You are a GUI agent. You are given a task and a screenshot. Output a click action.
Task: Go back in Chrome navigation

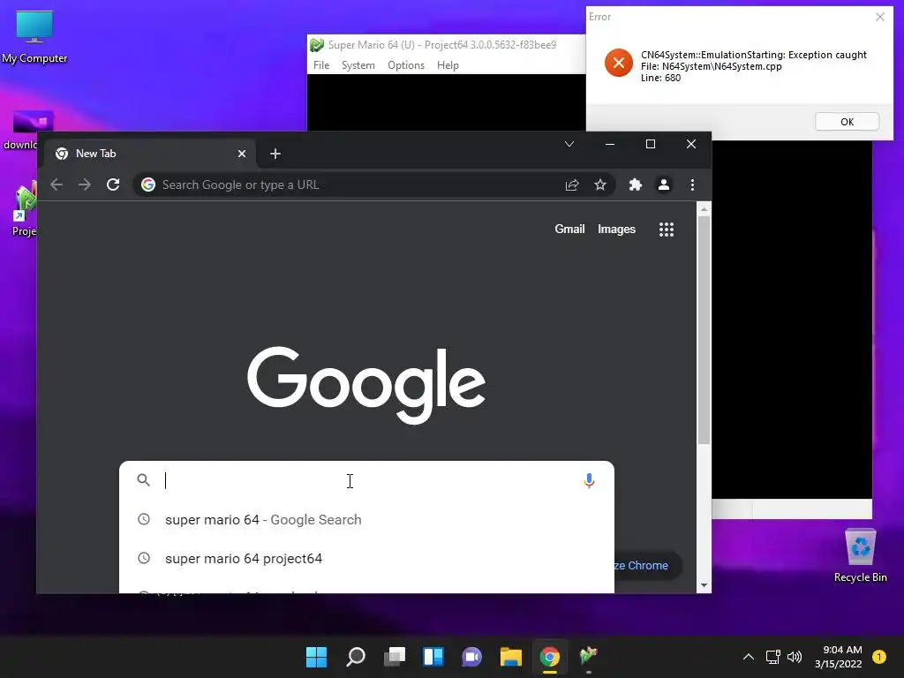click(56, 185)
